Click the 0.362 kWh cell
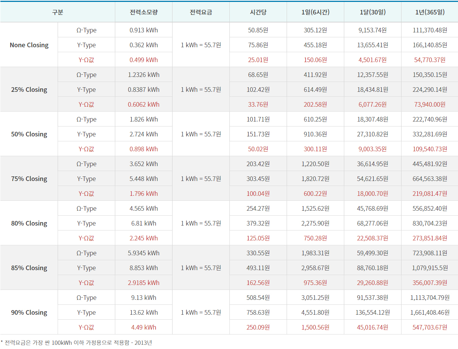Viewport: 458px width, 349px height. (x=144, y=45)
